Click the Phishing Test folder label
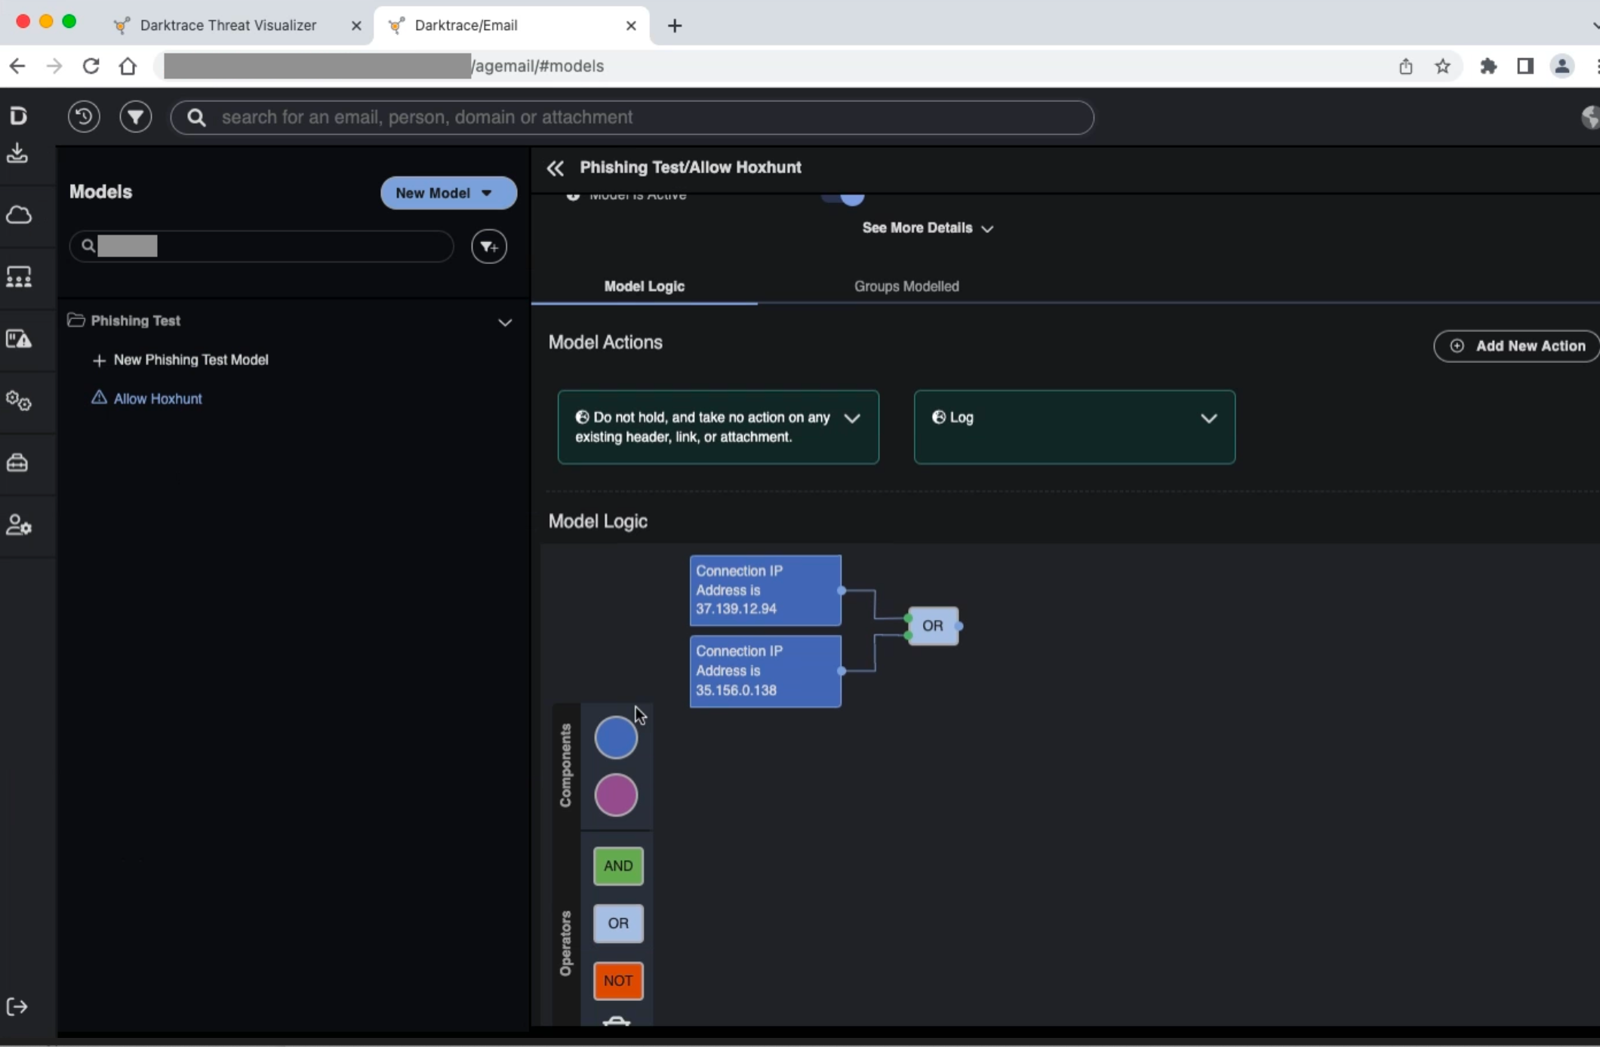This screenshot has height=1047, width=1600. [x=135, y=321]
